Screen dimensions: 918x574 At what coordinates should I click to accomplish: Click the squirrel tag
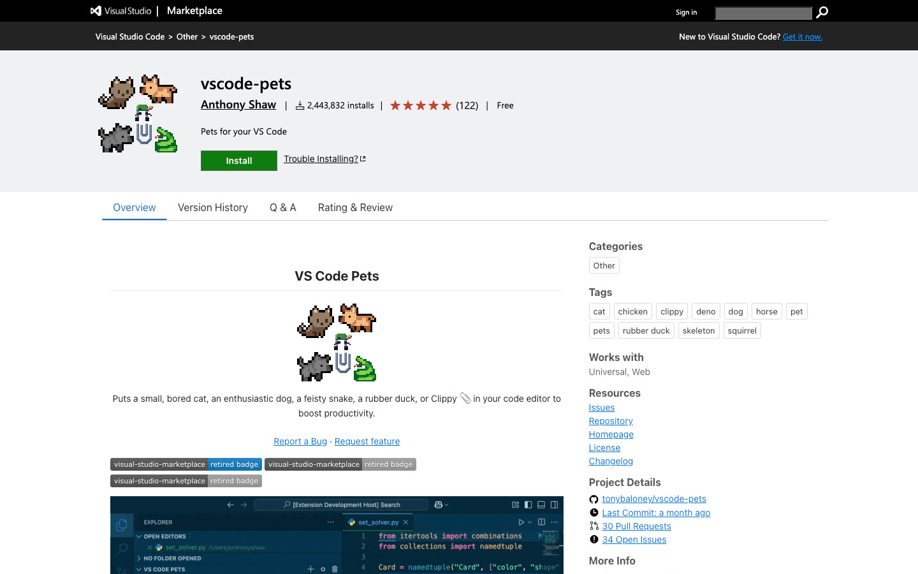point(742,330)
